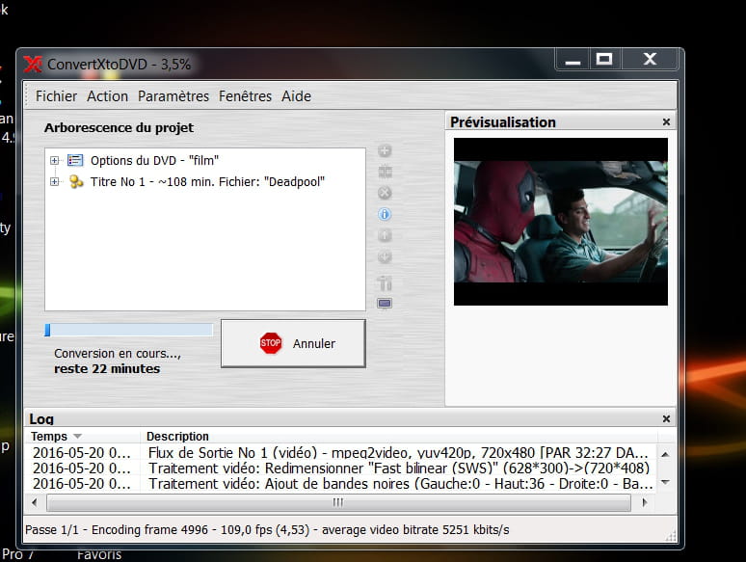Click the move title up arrow icon

385,235
